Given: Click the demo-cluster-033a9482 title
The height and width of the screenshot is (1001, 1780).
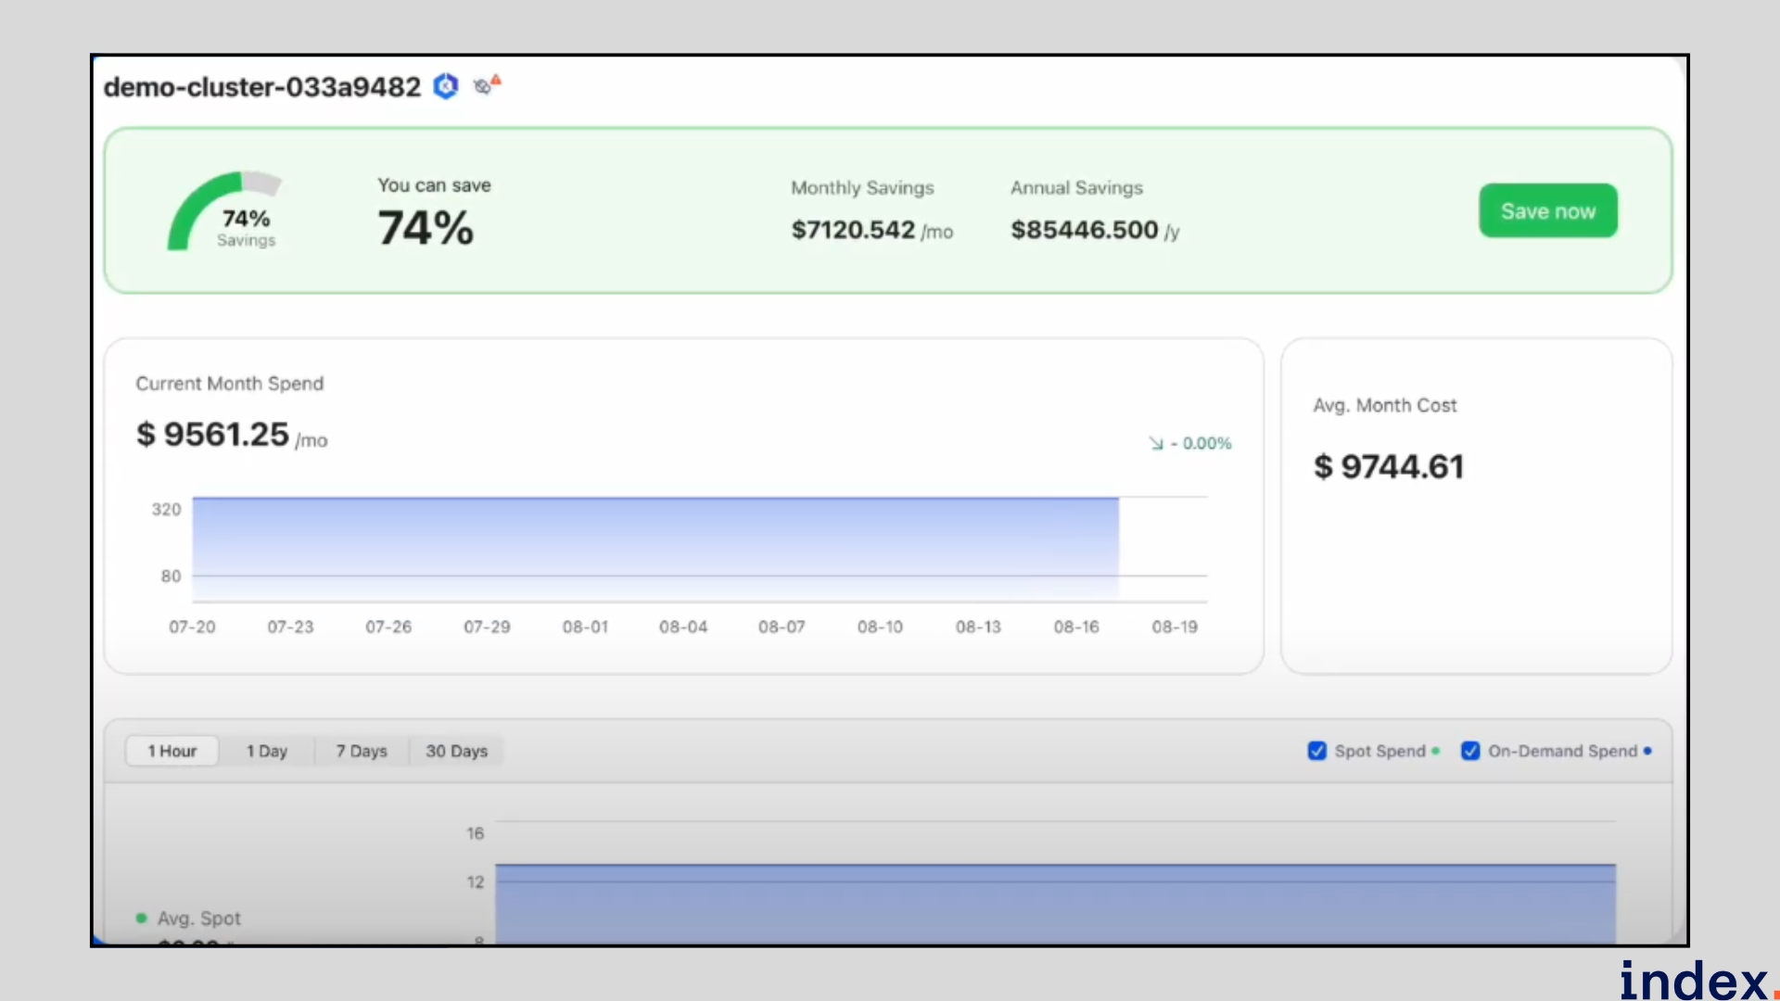Looking at the screenshot, I should 262,87.
